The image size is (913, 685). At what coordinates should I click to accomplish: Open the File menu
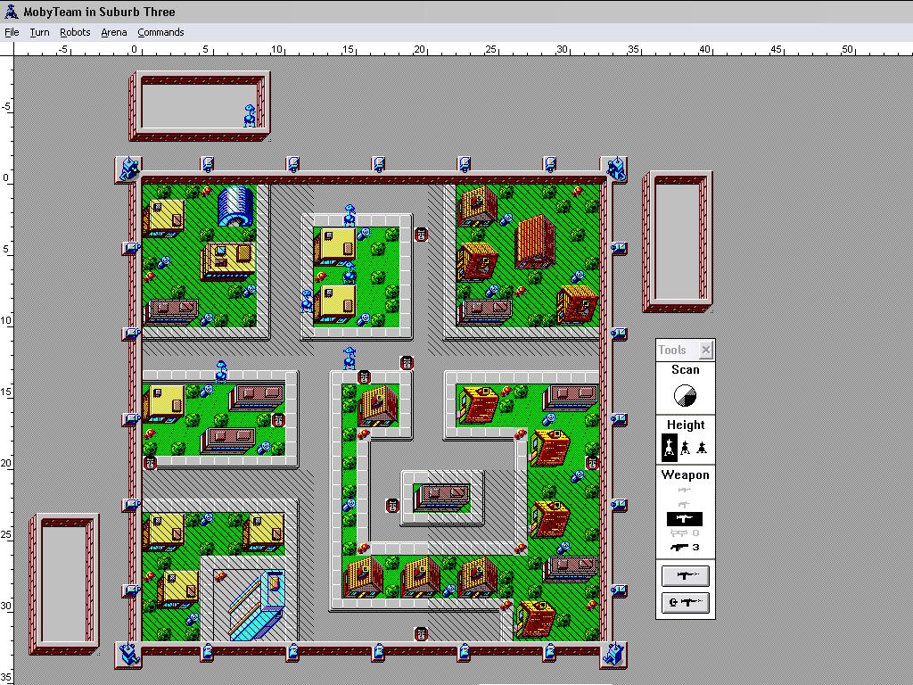point(12,32)
